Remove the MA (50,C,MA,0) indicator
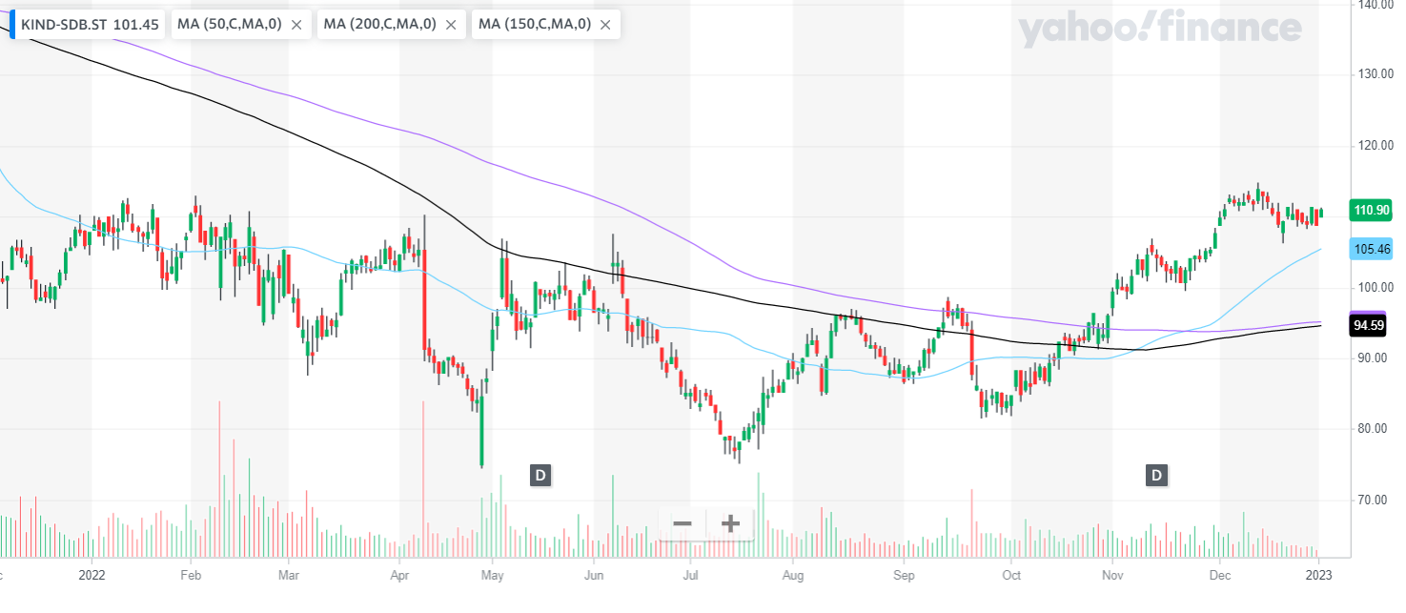 pyautogui.click(x=296, y=25)
